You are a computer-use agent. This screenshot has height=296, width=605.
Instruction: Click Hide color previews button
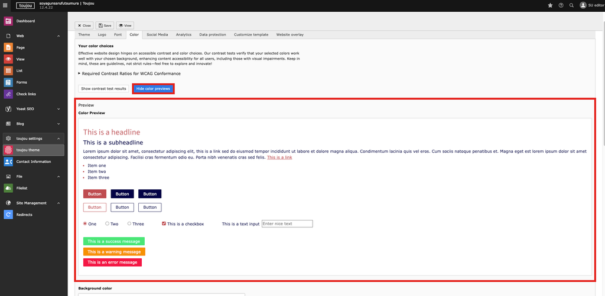(153, 88)
